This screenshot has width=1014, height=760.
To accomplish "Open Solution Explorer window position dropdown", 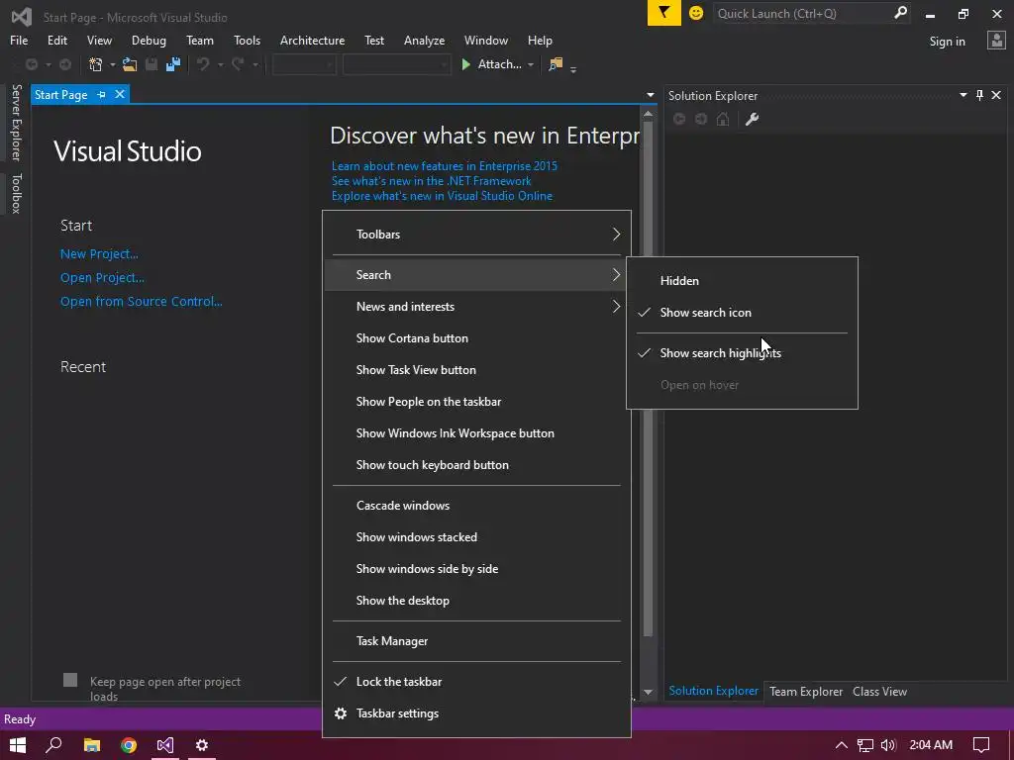I will (x=963, y=95).
